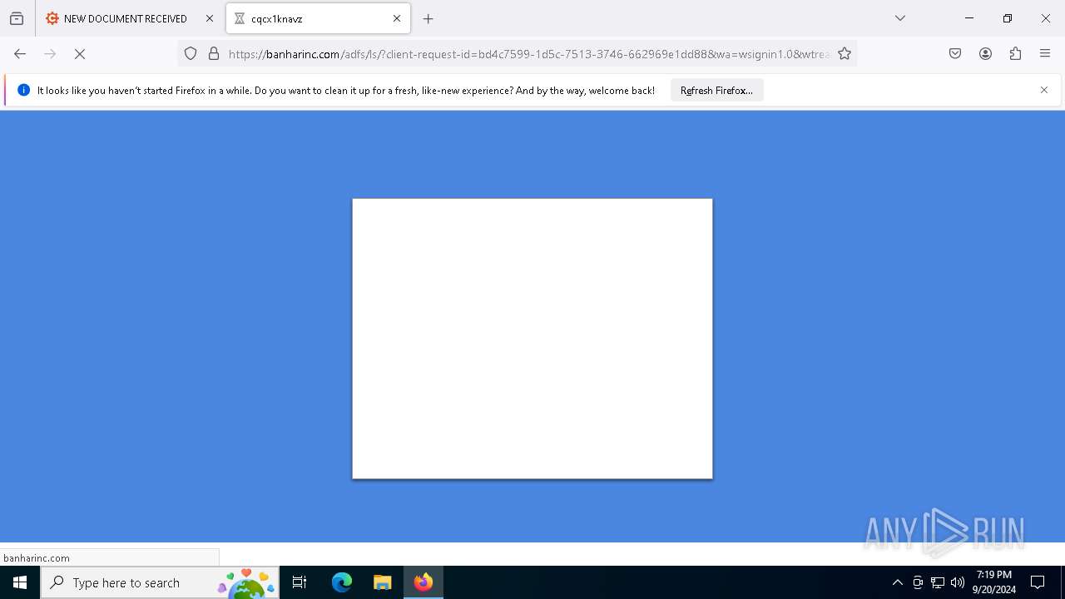Screen dimensions: 1065x599
Task: Expand the list all tabs dropdown
Action: click(900, 18)
